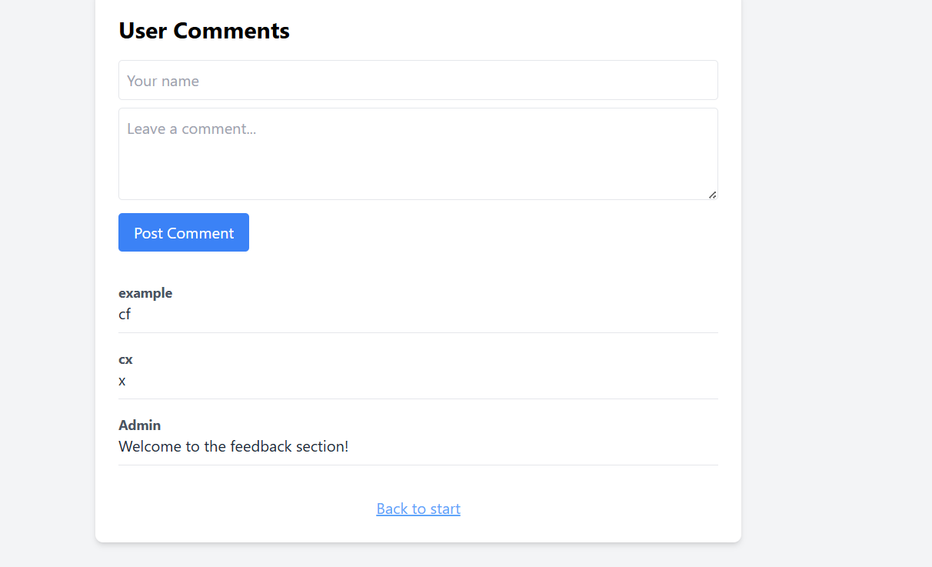This screenshot has height=567, width=932.
Task: Select the "cx" commenter name
Action: [x=125, y=359]
